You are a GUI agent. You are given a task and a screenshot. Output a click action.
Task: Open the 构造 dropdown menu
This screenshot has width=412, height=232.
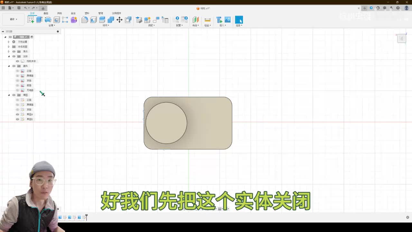[195, 25]
